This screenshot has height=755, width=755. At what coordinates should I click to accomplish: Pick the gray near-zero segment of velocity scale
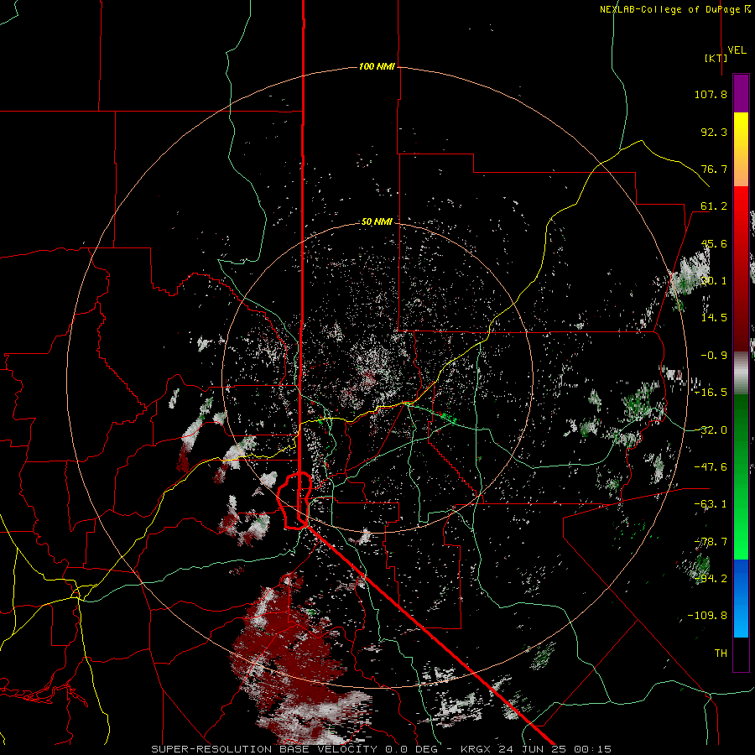(x=741, y=373)
